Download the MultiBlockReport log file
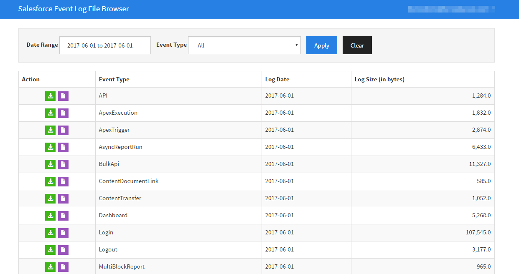The image size is (519, 274). click(x=51, y=267)
